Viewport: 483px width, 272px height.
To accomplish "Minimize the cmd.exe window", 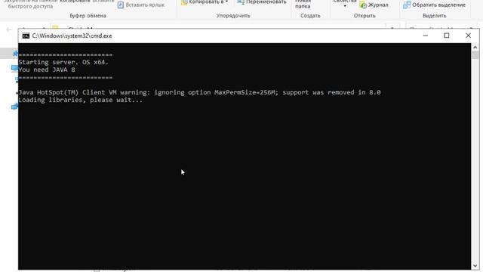I will 426,36.
